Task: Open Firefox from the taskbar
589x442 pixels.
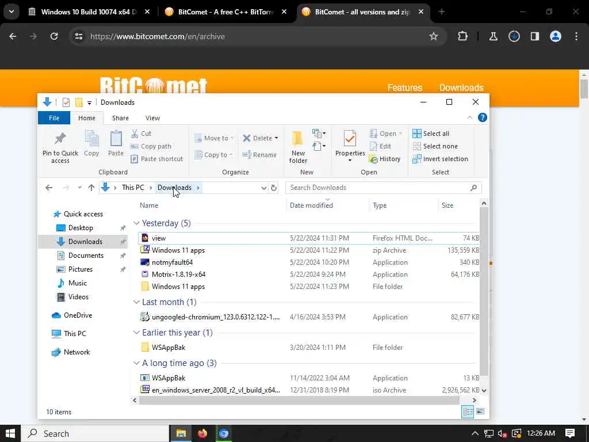Action: click(x=202, y=433)
